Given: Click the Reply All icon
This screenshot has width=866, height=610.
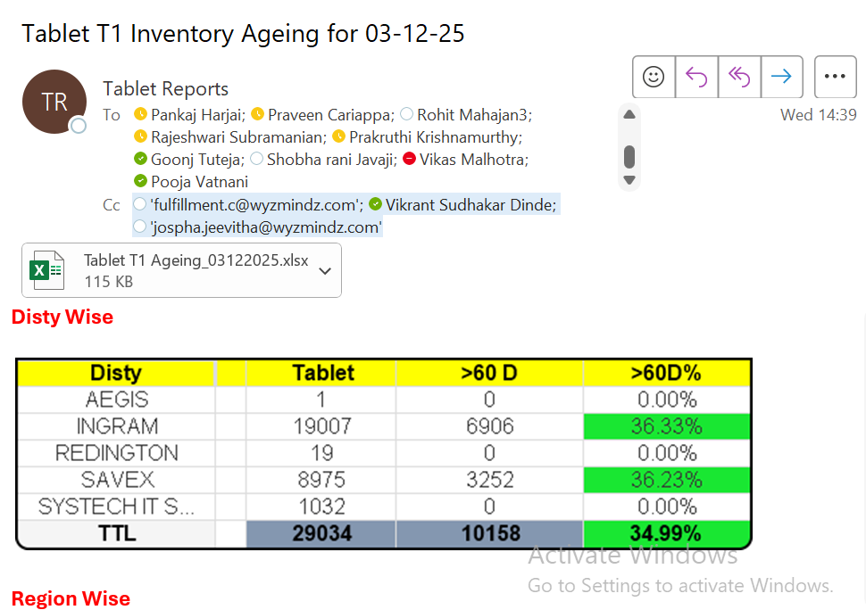Looking at the screenshot, I should click(x=739, y=77).
